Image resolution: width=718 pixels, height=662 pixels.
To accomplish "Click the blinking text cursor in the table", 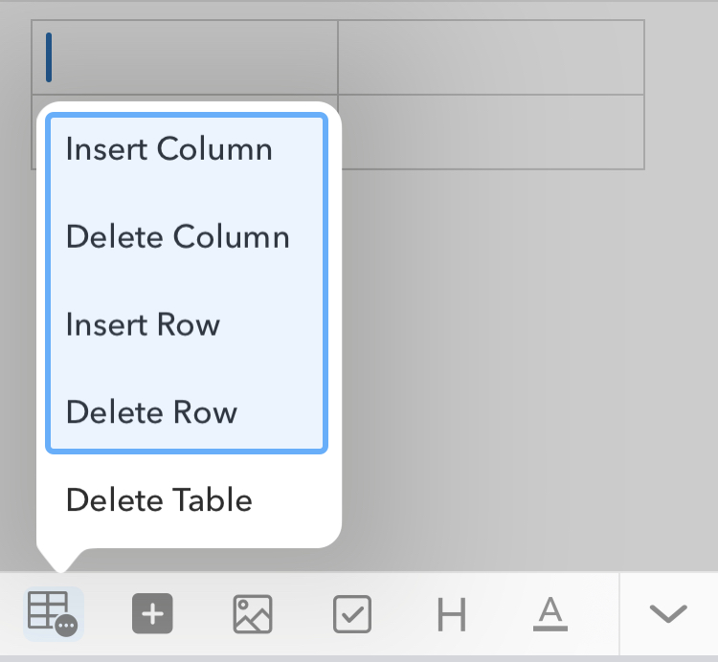I will click(49, 57).
